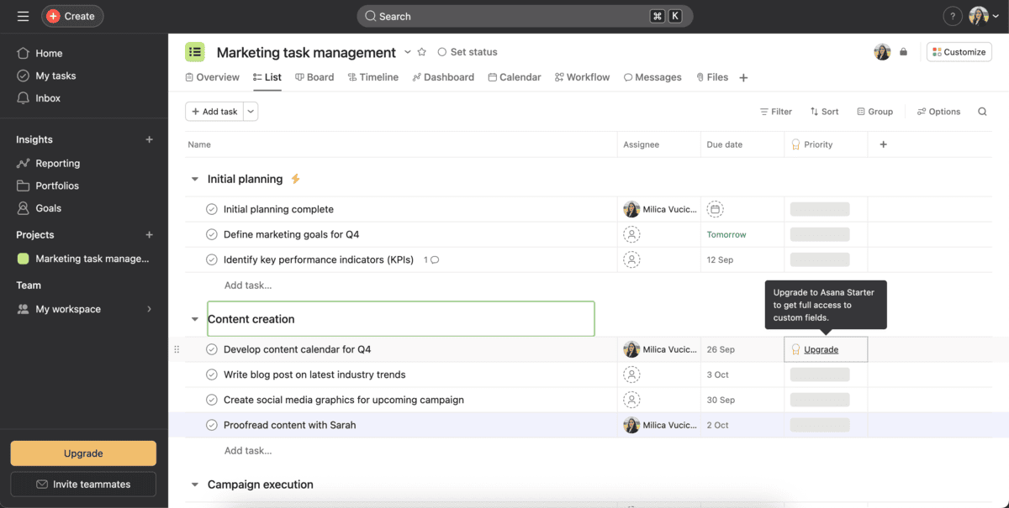Expand the My workspace team chevron

(149, 309)
